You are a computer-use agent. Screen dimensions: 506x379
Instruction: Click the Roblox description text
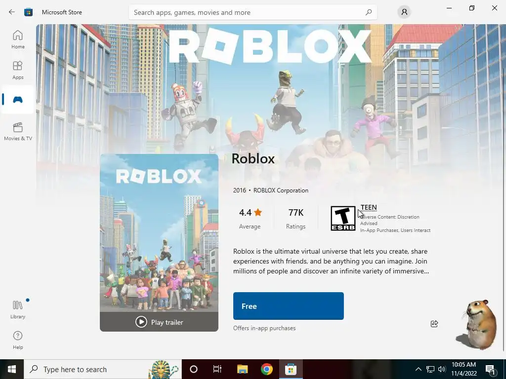point(331,261)
